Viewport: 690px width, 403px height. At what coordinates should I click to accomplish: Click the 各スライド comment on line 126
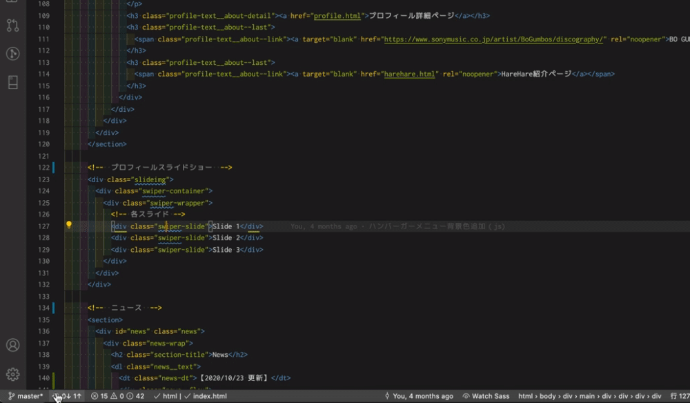(x=150, y=214)
